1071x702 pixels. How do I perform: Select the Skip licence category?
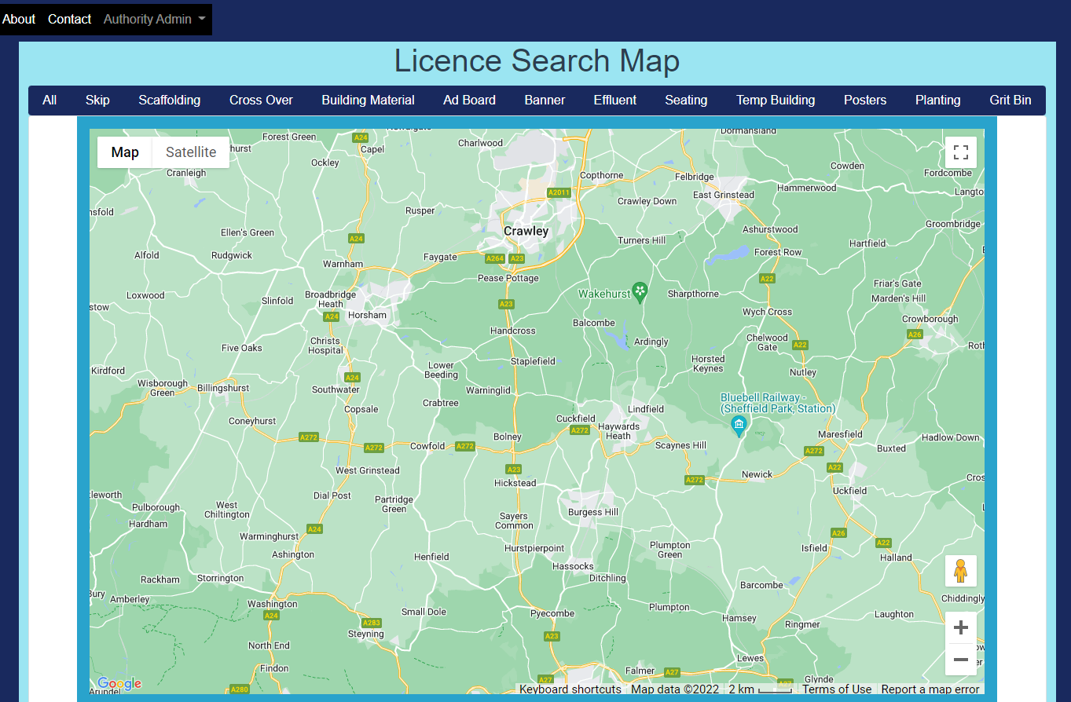pyautogui.click(x=97, y=100)
